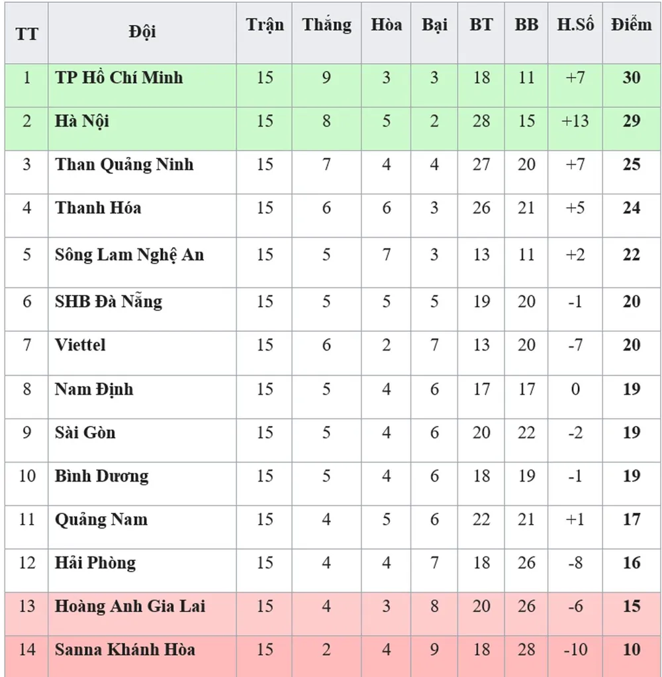
Task: Click the Quảng Nam team name
Action: (101, 519)
